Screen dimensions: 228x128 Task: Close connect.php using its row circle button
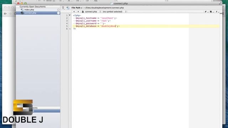pos(58,13)
